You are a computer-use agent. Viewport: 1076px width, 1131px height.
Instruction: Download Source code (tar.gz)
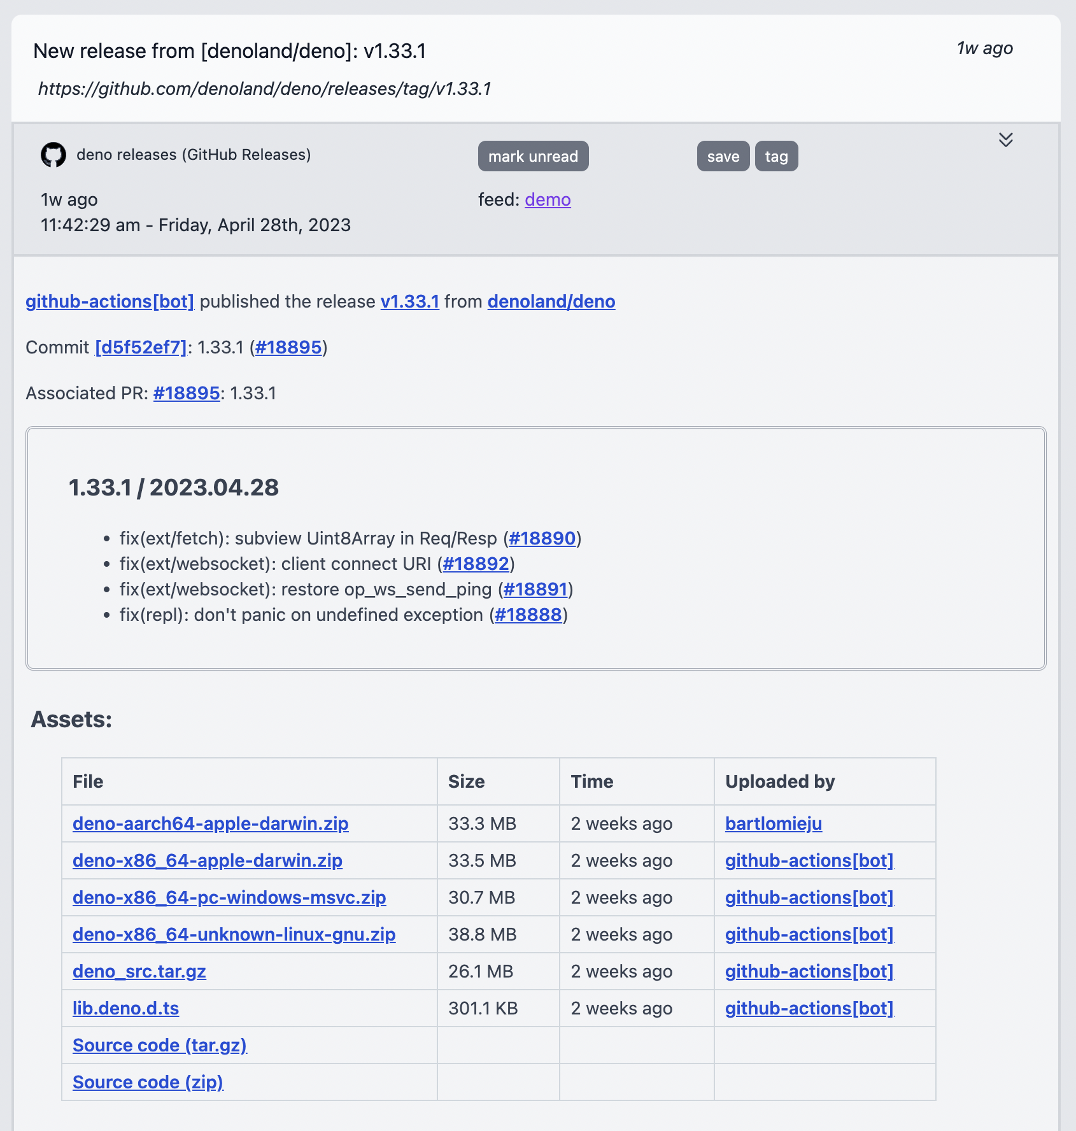[x=160, y=1045]
